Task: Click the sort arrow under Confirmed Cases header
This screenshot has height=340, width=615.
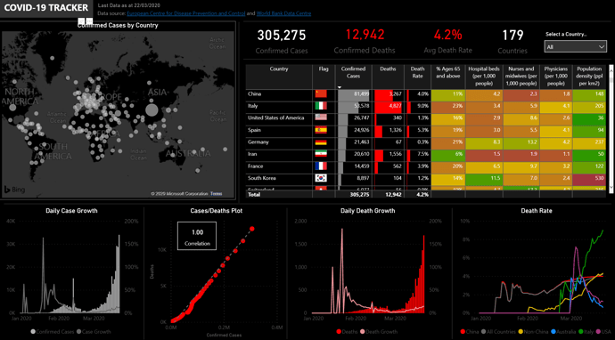Action: coord(340,87)
